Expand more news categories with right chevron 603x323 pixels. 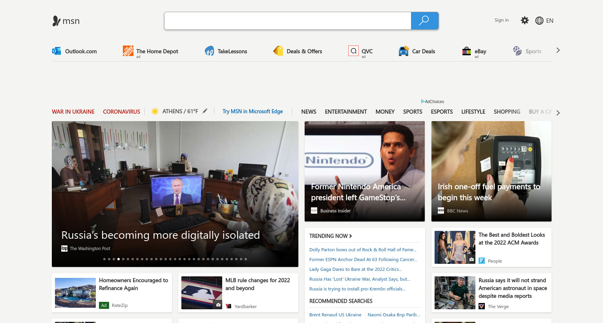click(558, 113)
